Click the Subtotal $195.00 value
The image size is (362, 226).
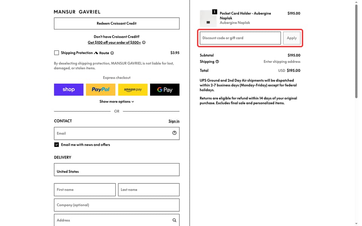pos(294,55)
